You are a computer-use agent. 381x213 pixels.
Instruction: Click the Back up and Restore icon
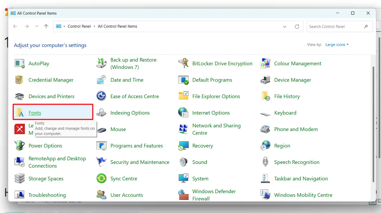pos(102,63)
